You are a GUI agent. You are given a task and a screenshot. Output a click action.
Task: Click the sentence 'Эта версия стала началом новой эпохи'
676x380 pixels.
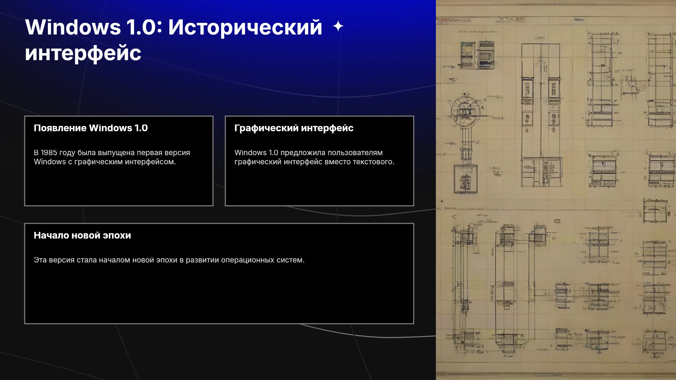[106, 260]
